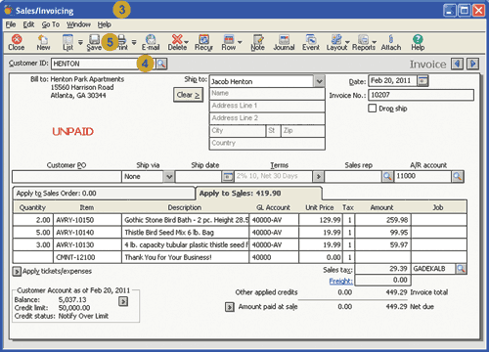This screenshot has height=352, width=489.
Task: Click the Event toolbar icon
Action: (311, 43)
